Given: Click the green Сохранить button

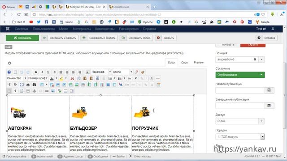Looking at the screenshot, I should pyautogui.click(x=22, y=38).
